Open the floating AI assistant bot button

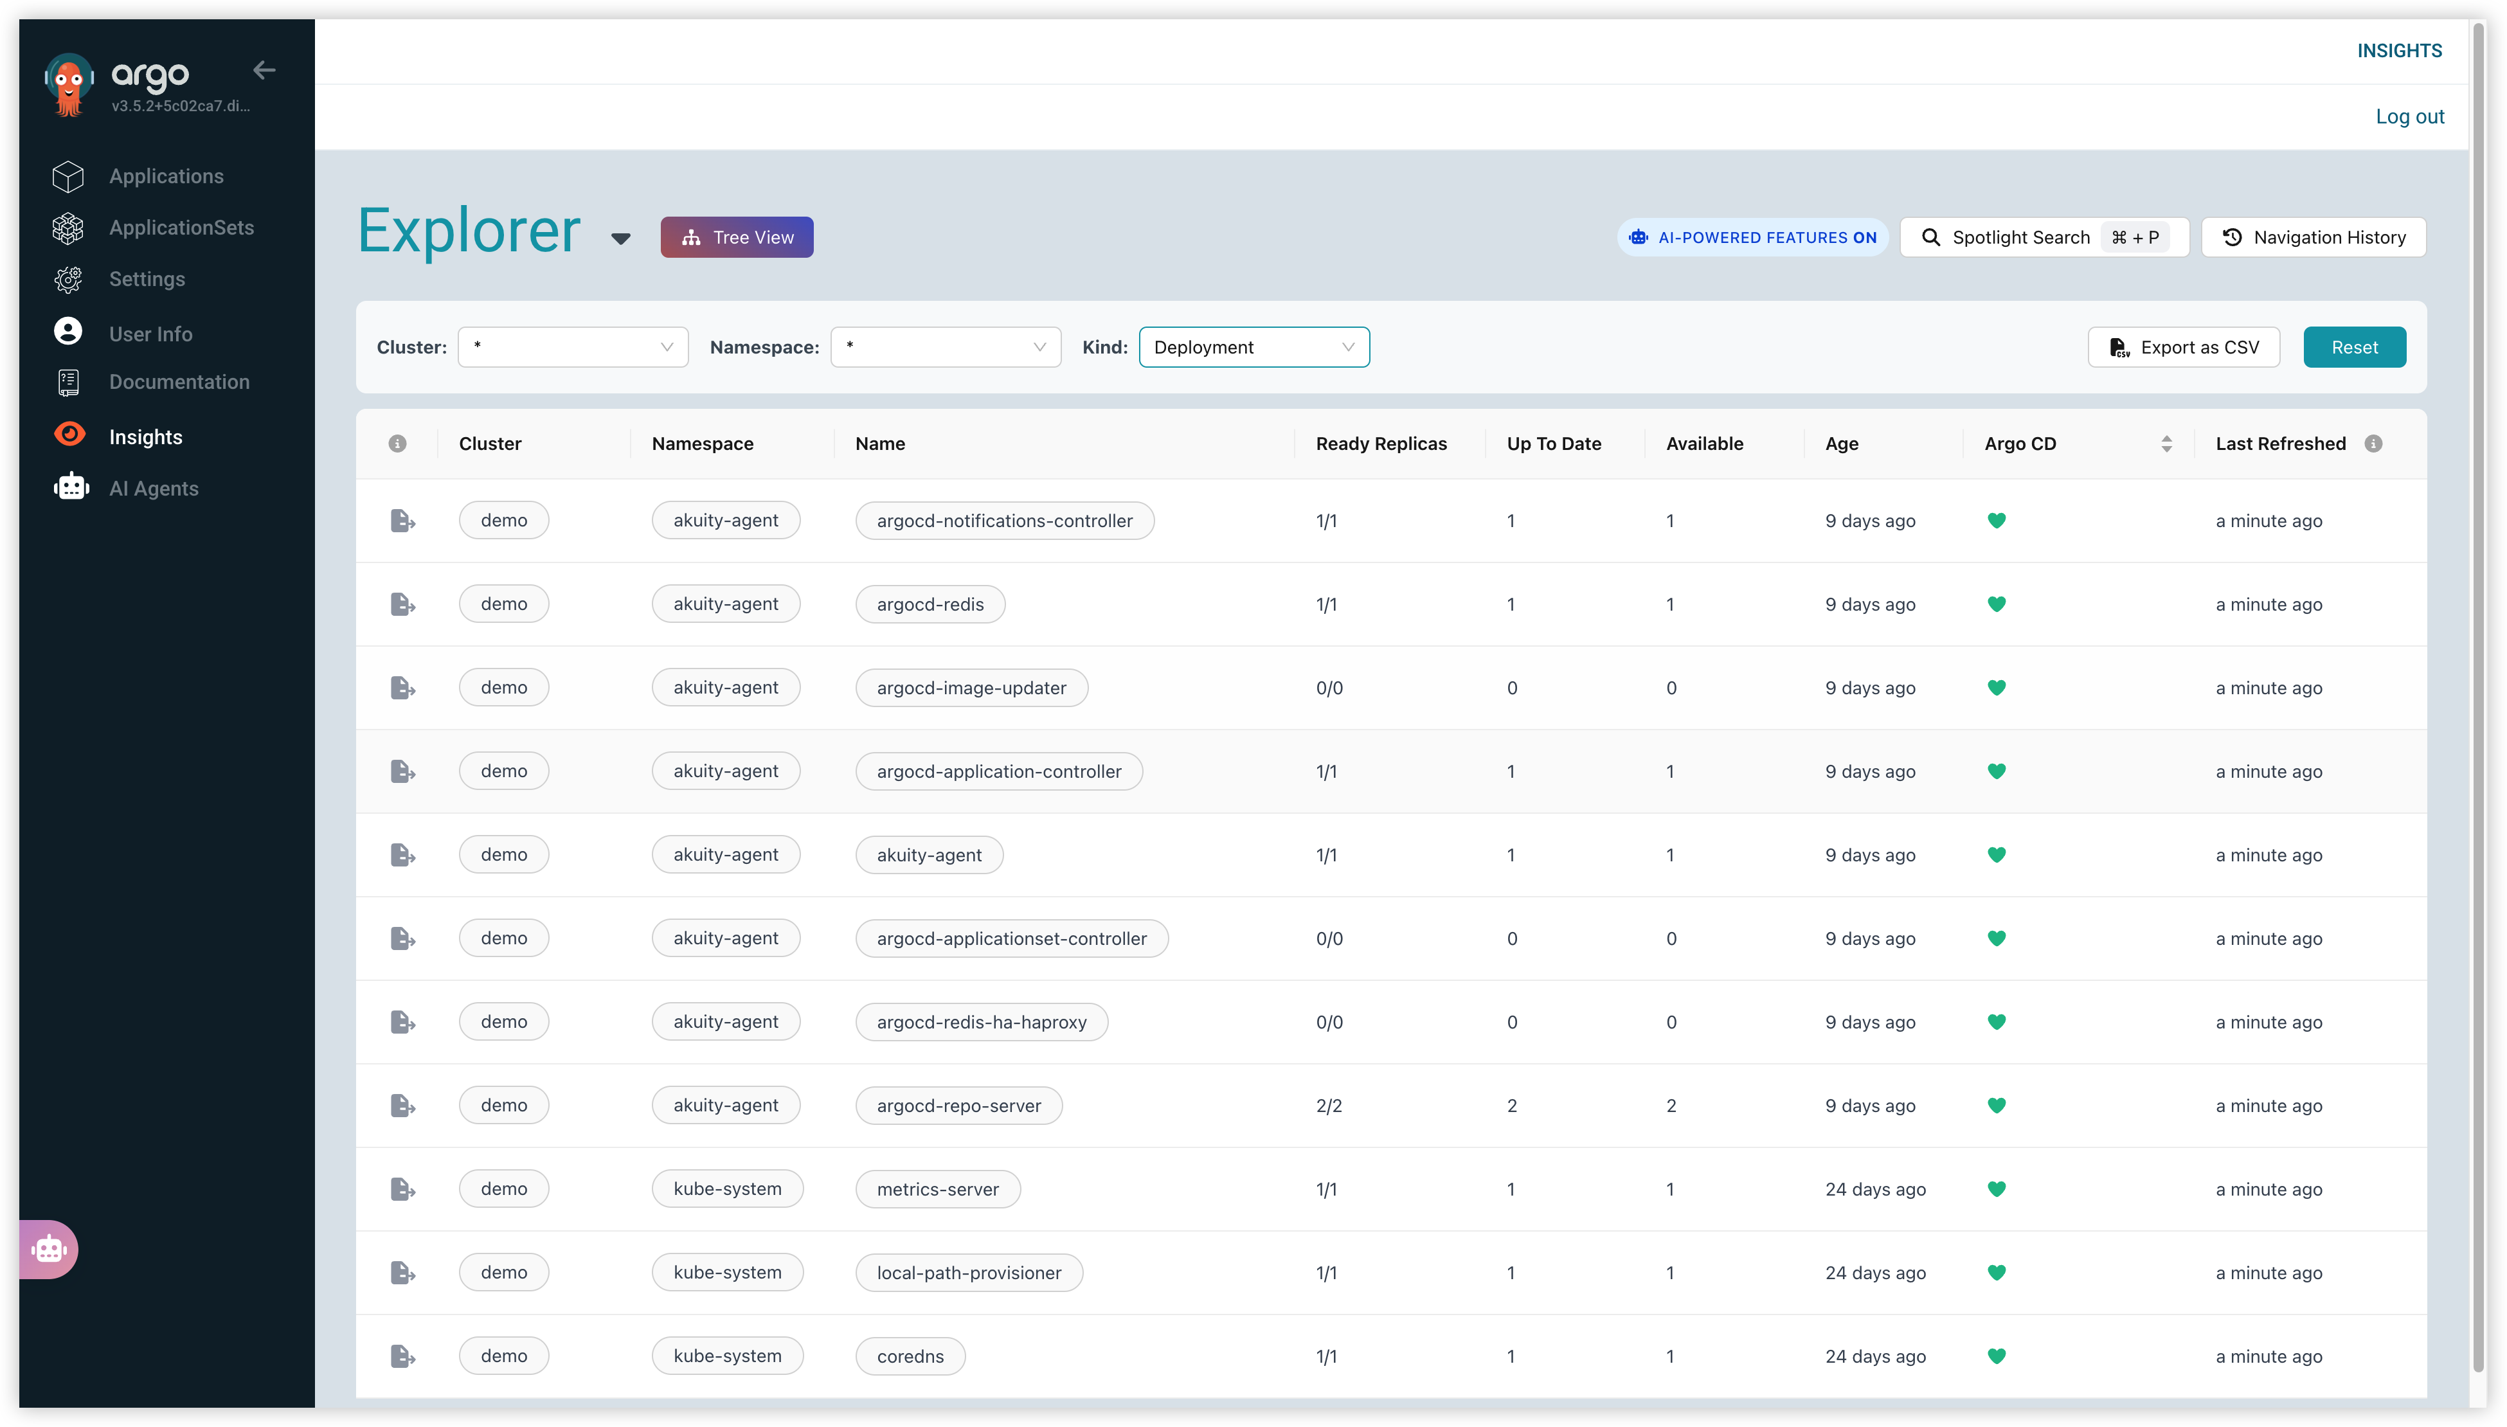[49, 1250]
